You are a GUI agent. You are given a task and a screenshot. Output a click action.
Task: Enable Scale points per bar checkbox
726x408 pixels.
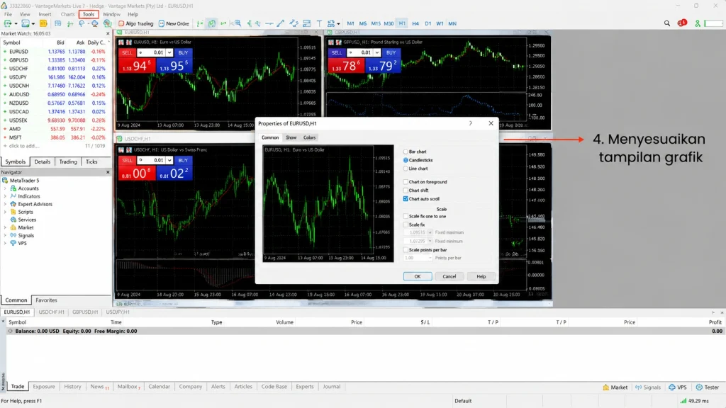(x=406, y=250)
